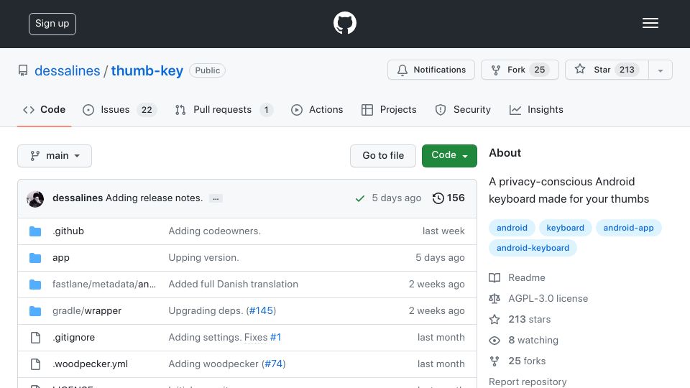Screen dimensions: 690x388
Task: Open the Star lists dropdown arrow
Action: pos(660,70)
